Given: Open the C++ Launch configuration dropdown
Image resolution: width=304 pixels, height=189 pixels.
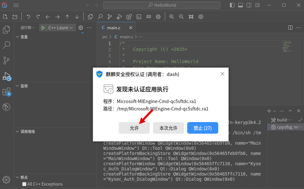Looking at the screenshot, I should pos(60,28).
